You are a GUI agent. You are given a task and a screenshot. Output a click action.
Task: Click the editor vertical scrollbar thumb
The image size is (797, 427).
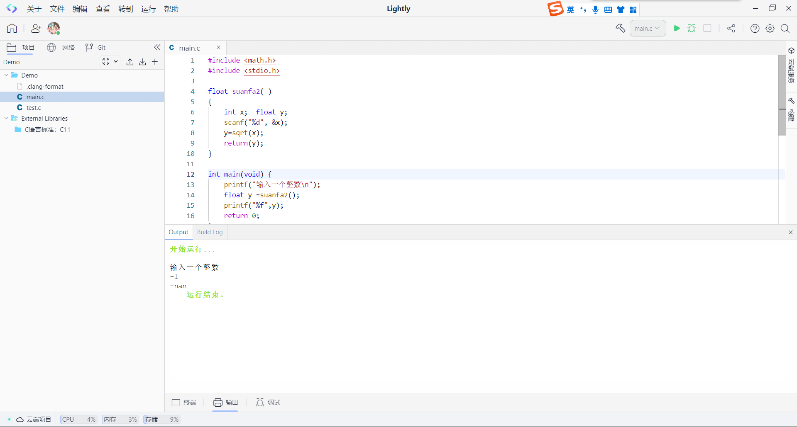click(x=782, y=95)
